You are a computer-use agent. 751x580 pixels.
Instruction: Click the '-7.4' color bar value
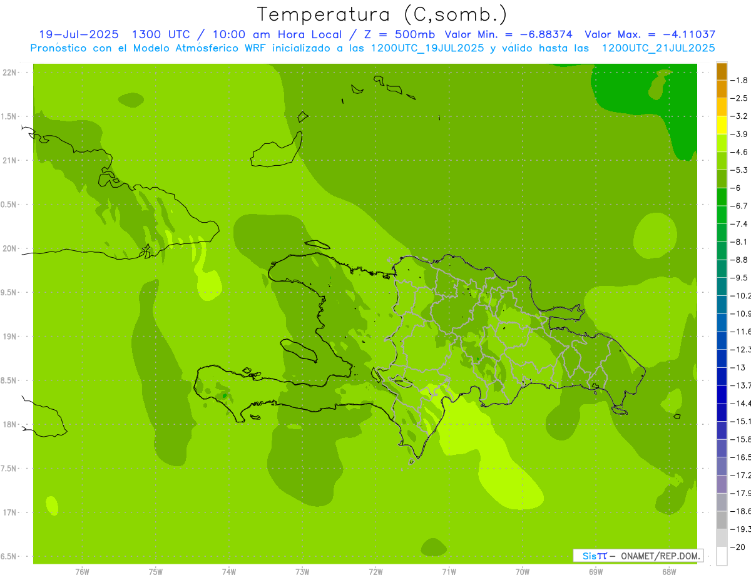pos(740,223)
